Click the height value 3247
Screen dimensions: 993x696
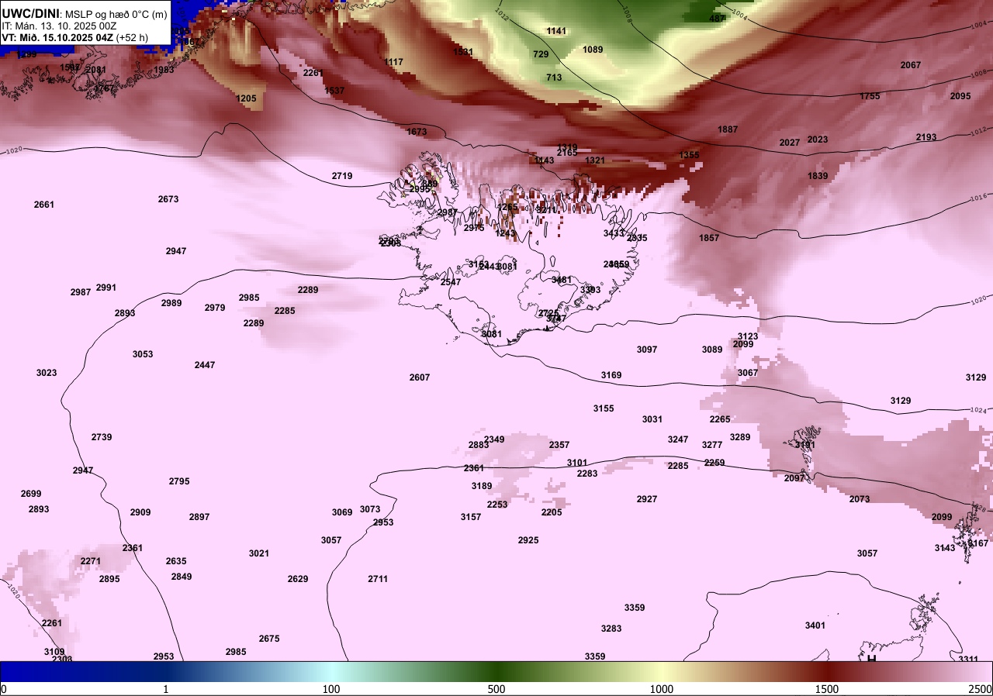point(678,439)
